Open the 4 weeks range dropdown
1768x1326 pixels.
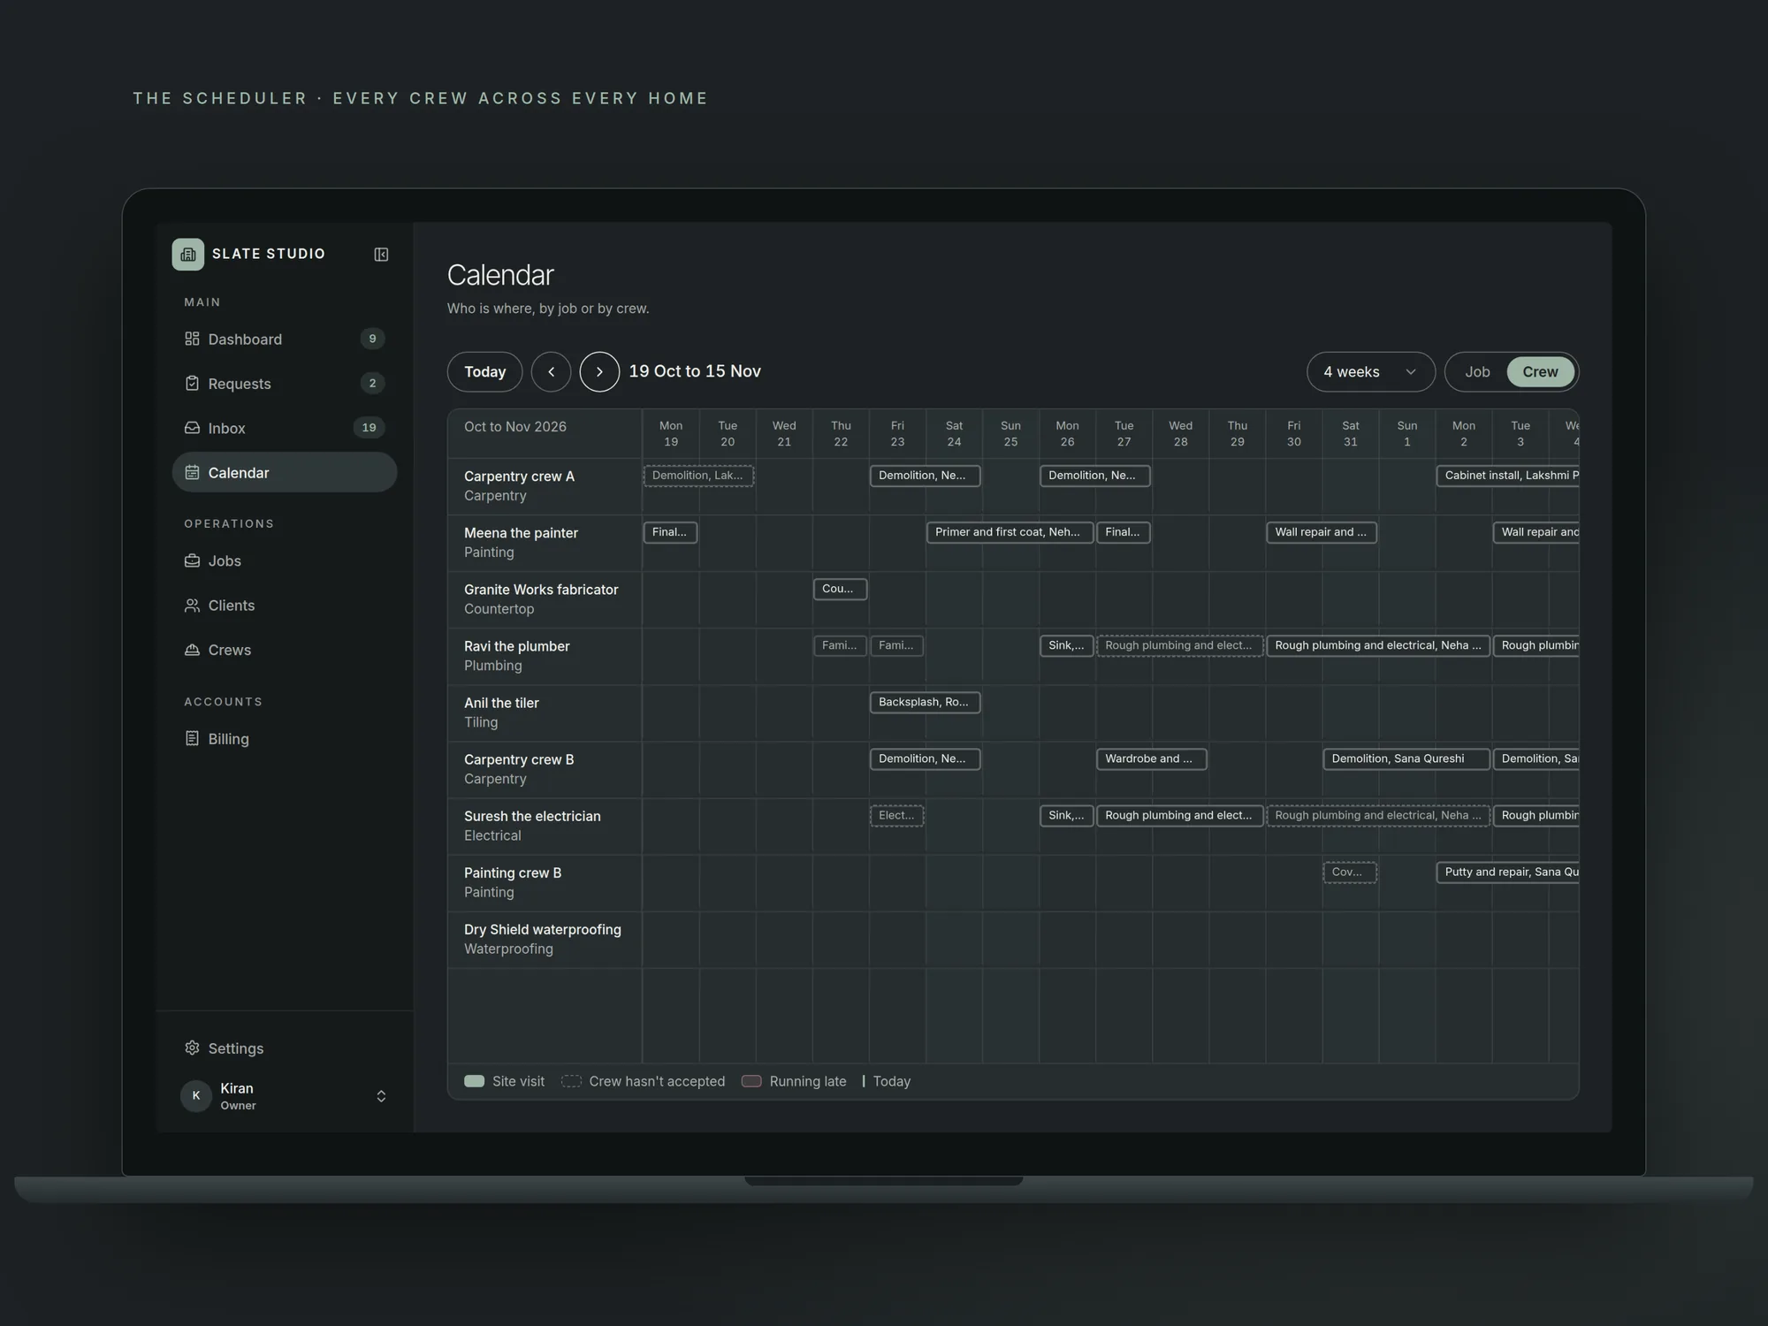pyautogui.click(x=1370, y=371)
